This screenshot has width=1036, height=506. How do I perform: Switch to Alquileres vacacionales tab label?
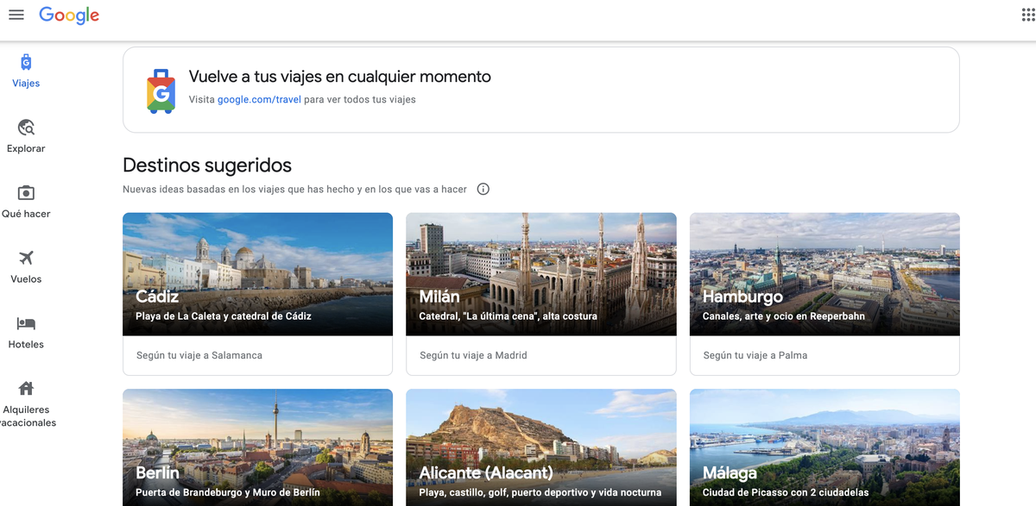point(27,416)
